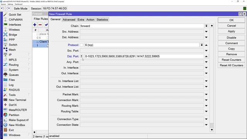Open Routing sidebar icon

point(5,65)
